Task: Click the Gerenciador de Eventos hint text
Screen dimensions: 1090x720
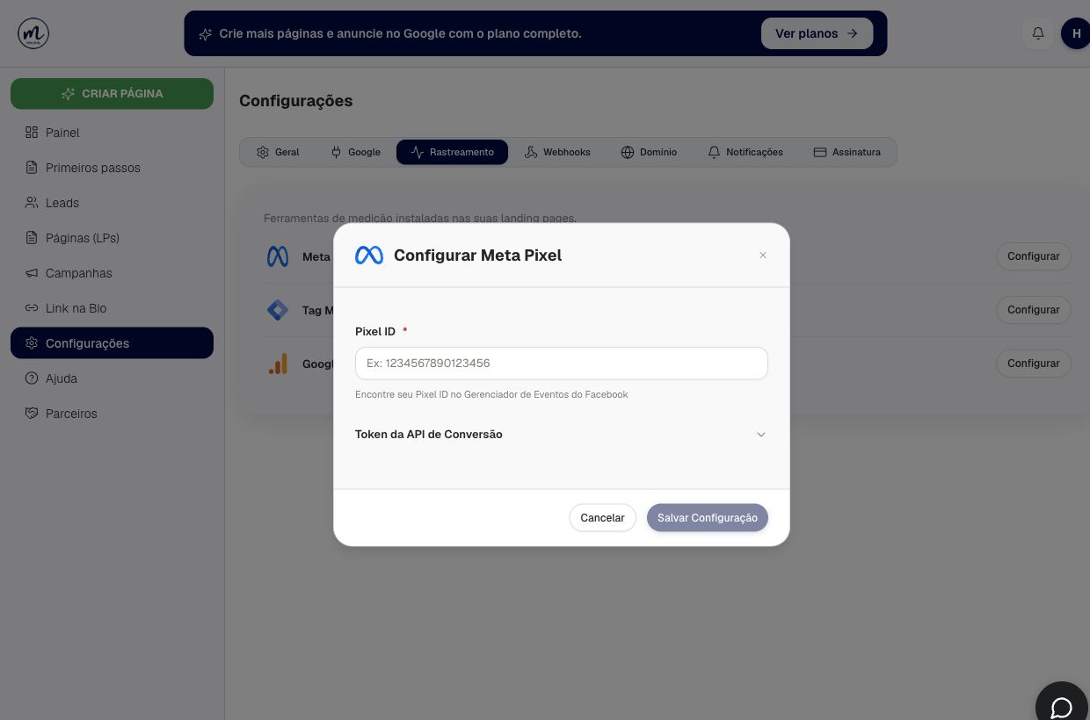Action: [491, 395]
